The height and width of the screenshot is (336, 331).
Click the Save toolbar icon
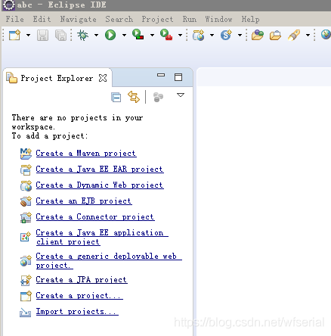tap(42, 35)
